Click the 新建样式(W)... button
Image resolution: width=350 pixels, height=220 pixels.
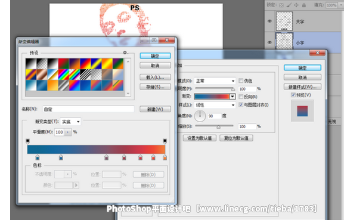click(x=302, y=87)
